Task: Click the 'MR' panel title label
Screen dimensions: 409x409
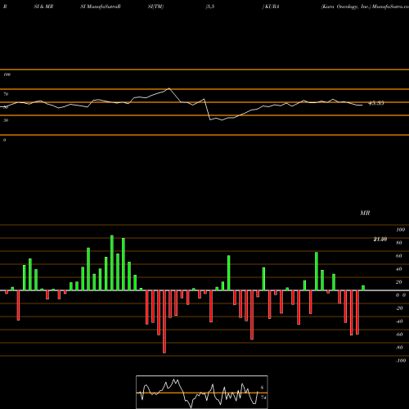Action: (x=365, y=213)
